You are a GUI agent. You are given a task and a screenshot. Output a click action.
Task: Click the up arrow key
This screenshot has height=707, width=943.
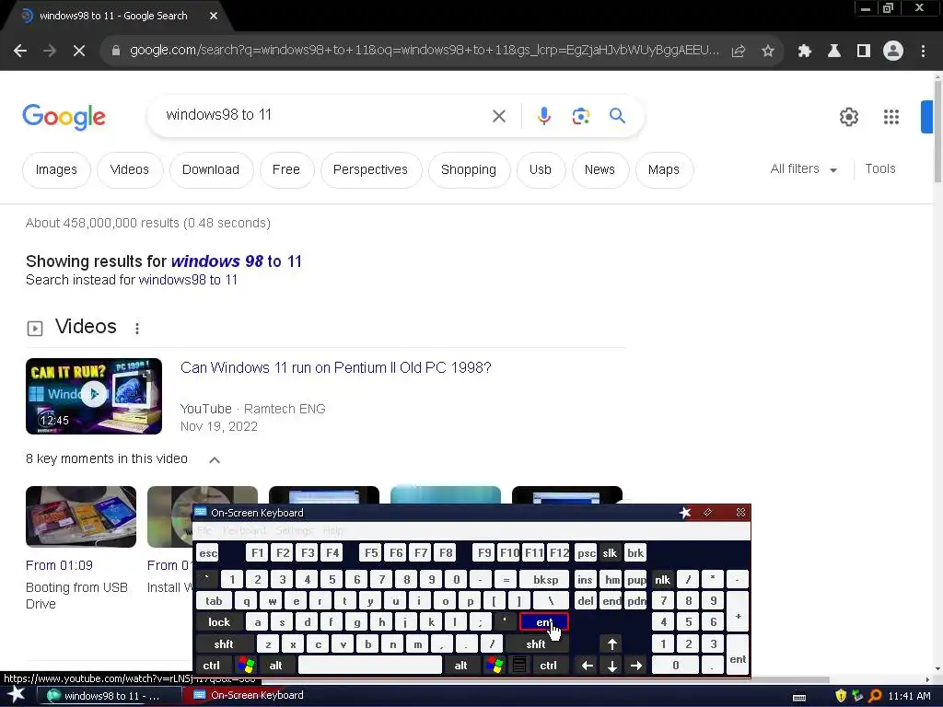(x=611, y=644)
